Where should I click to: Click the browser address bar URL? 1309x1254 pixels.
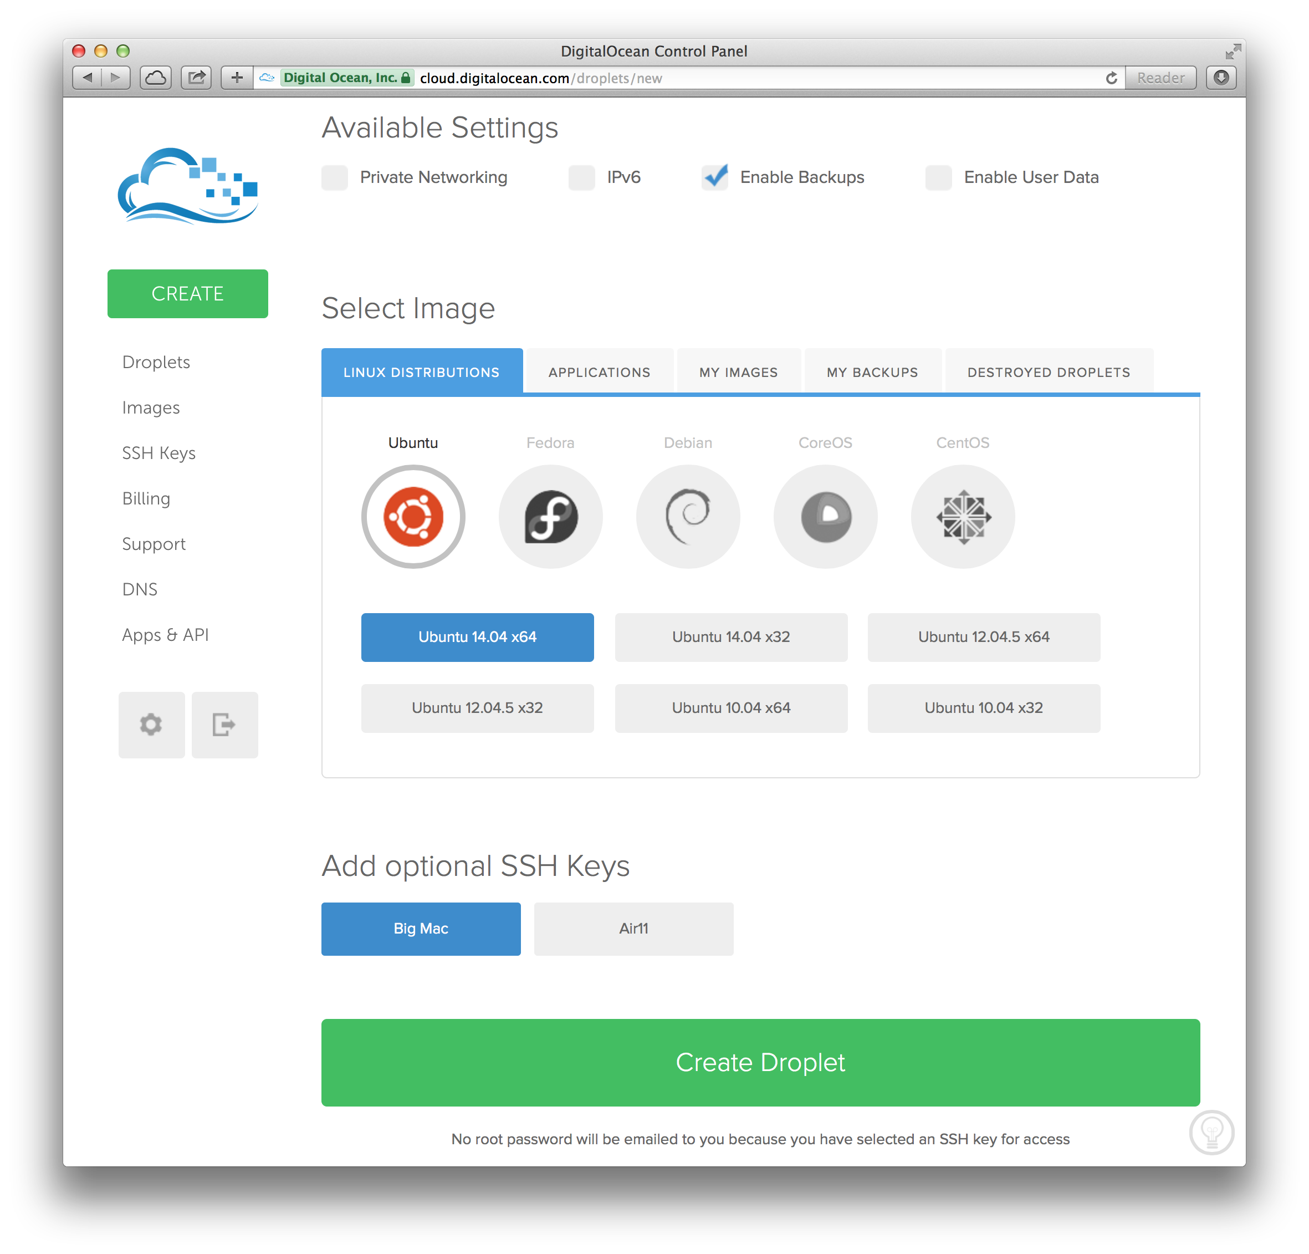pos(541,78)
